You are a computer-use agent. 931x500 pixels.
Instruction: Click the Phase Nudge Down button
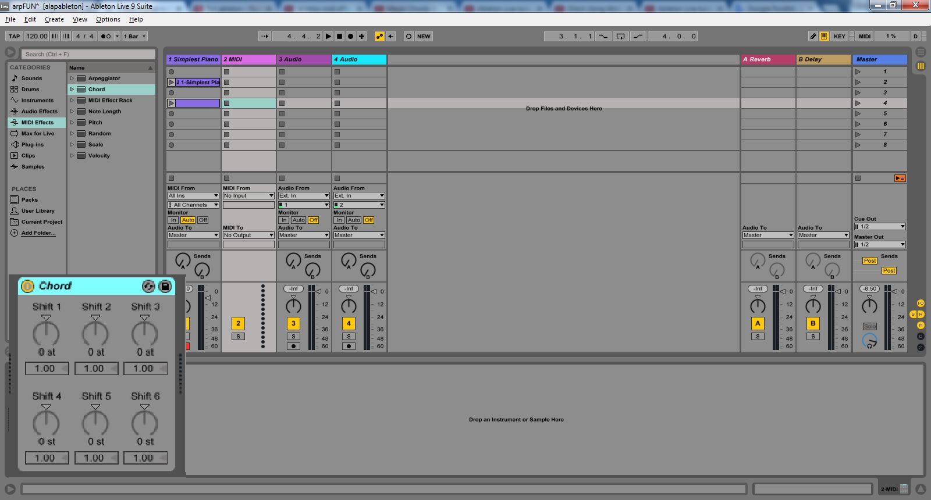(55, 36)
